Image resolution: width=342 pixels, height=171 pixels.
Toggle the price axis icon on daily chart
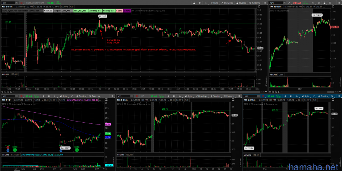[106, 100]
